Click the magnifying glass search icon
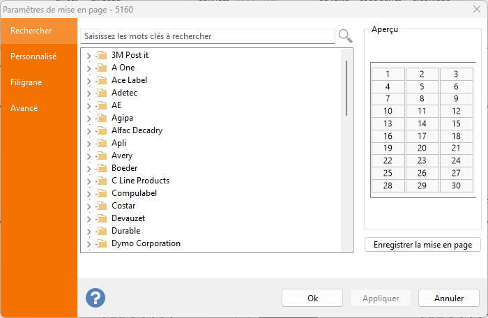488x318 pixels. 345,36
